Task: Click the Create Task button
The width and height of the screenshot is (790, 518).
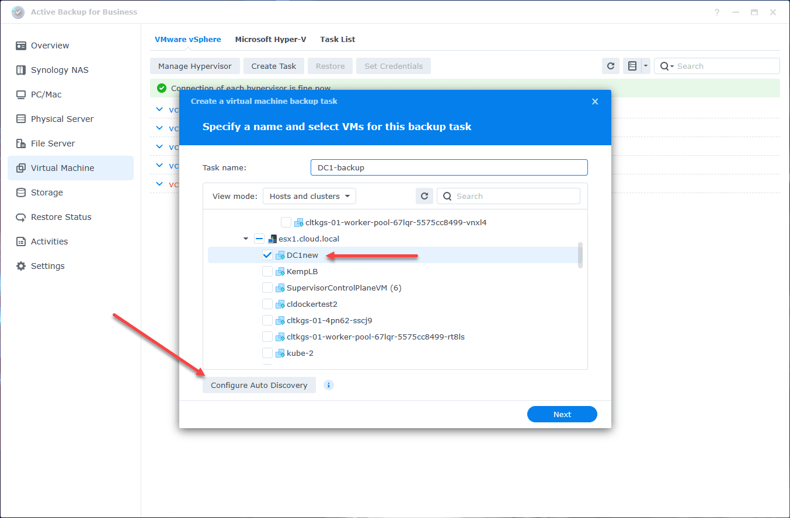Action: (274, 66)
